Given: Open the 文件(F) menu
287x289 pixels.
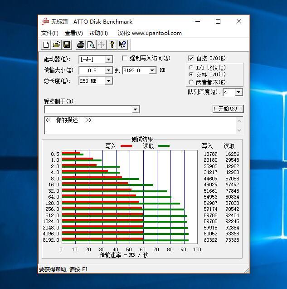Looking at the screenshot, I should (49, 33).
